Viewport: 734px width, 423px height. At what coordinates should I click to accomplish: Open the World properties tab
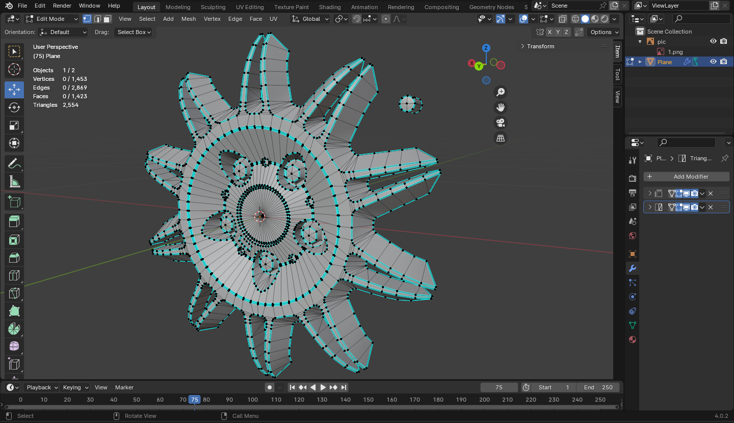[633, 236]
